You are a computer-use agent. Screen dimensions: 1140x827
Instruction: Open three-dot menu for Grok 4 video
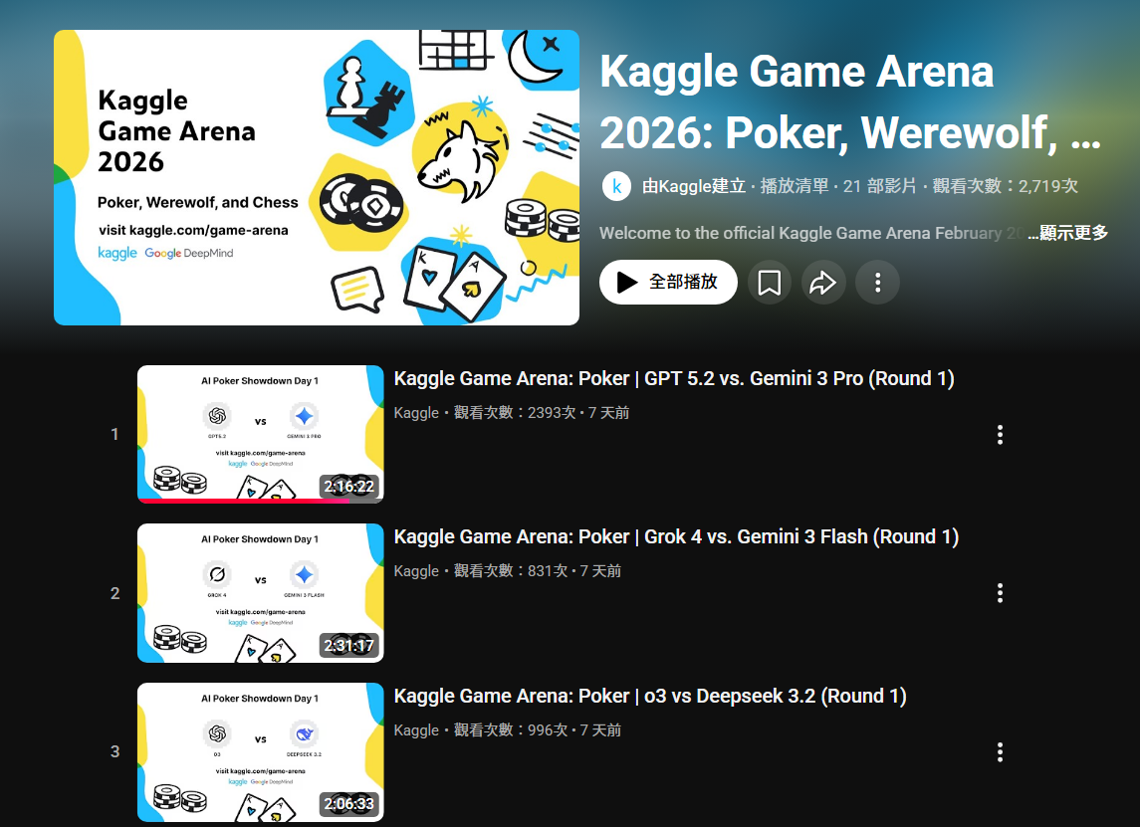click(1000, 593)
